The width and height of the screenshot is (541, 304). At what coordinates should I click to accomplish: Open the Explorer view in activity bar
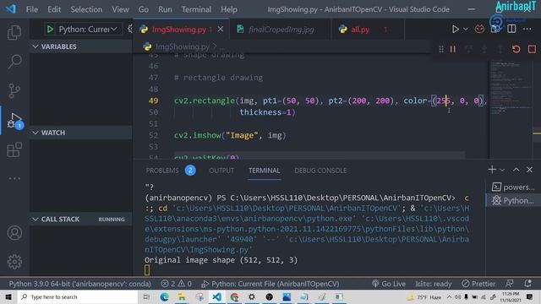14,32
